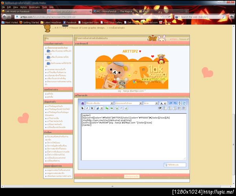Undo the last edit in the editor

[171, 103]
